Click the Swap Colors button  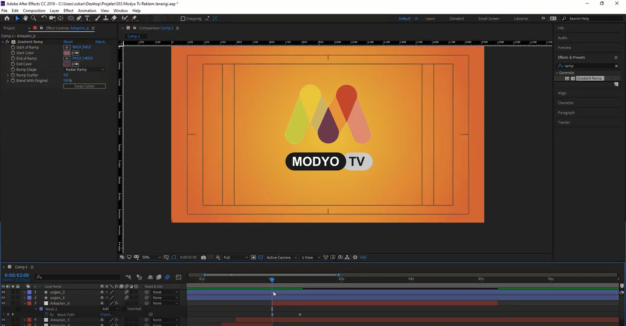click(x=84, y=86)
